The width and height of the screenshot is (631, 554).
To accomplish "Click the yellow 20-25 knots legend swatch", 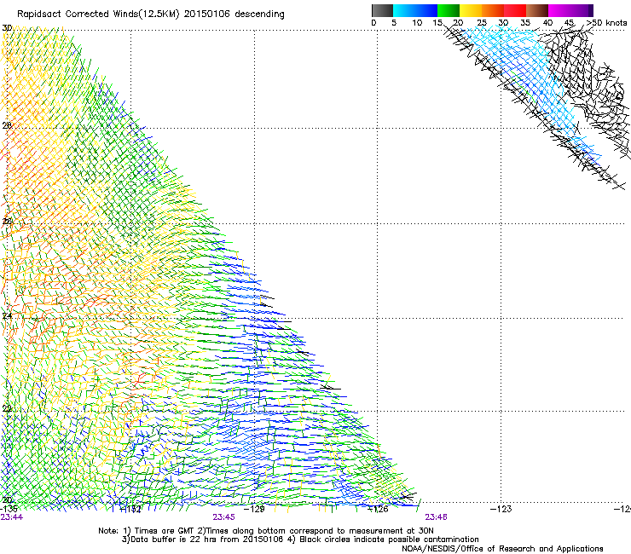I will point(471,10).
